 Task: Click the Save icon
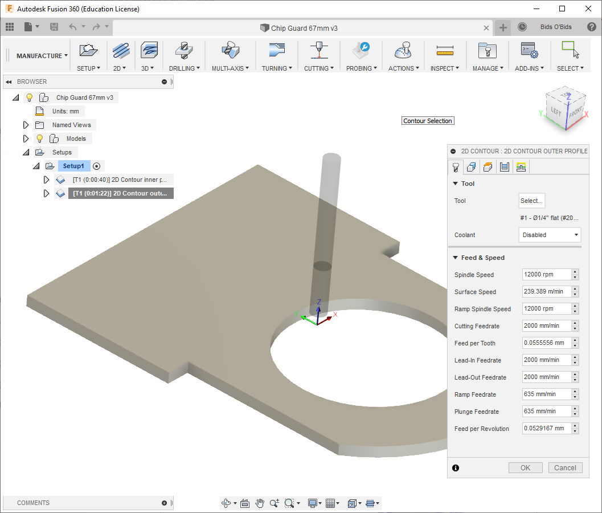(x=54, y=27)
